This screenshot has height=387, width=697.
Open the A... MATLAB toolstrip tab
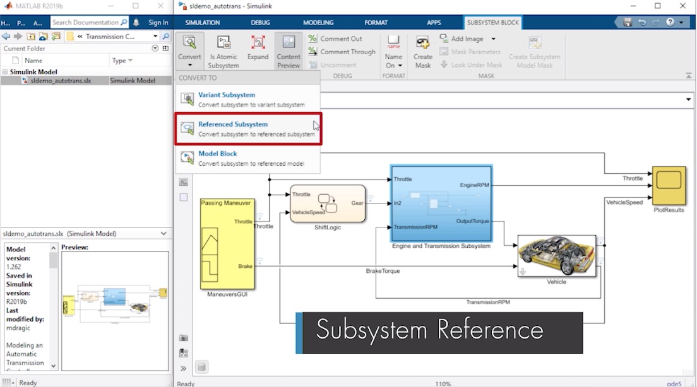(x=39, y=23)
